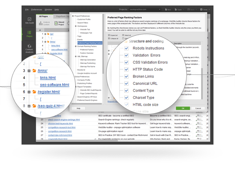The height and width of the screenshot is (172, 235).
Task: Click the PR bar in competition-research.html row
Action: click(199, 131)
